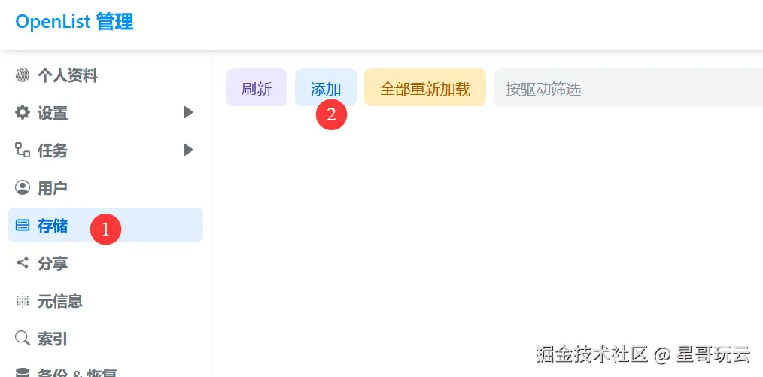763x377 pixels.
Task: Click the fingerprint icon beside 个人资料
Action: click(x=23, y=75)
